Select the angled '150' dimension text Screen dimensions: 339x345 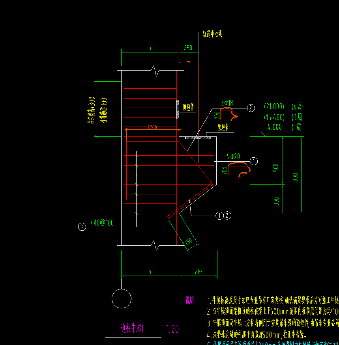(189, 241)
